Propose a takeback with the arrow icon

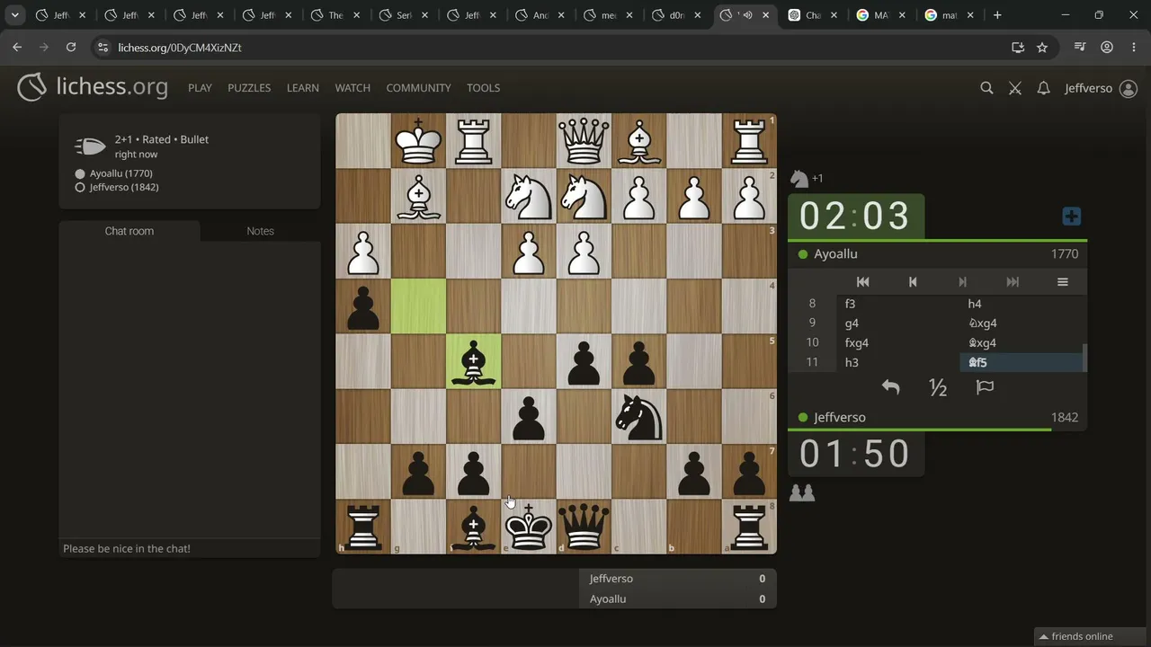click(x=890, y=387)
